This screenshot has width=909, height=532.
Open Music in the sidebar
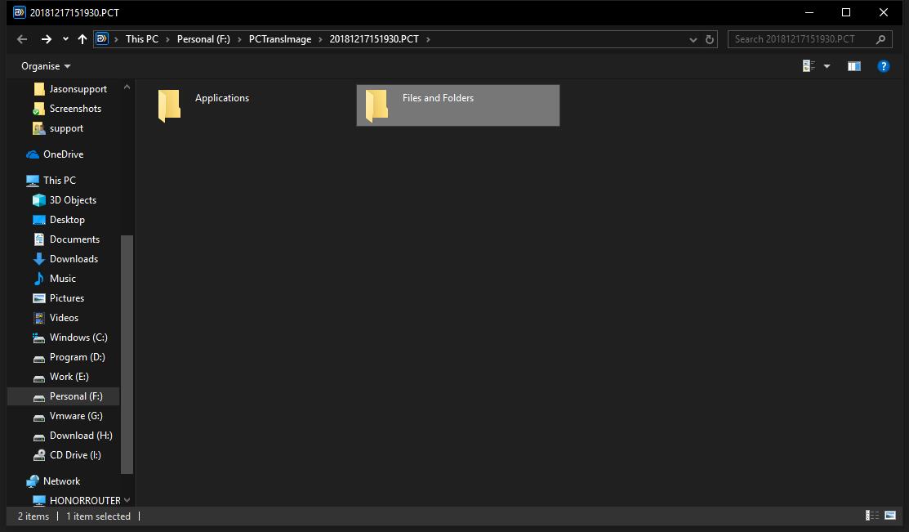click(x=55, y=279)
